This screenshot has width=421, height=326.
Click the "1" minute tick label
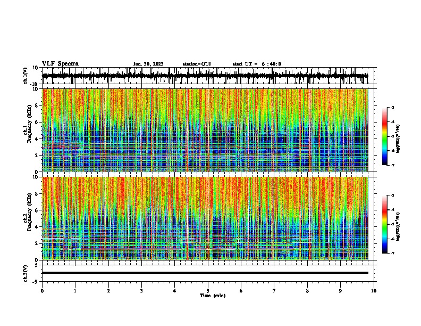pyautogui.click(x=75, y=291)
